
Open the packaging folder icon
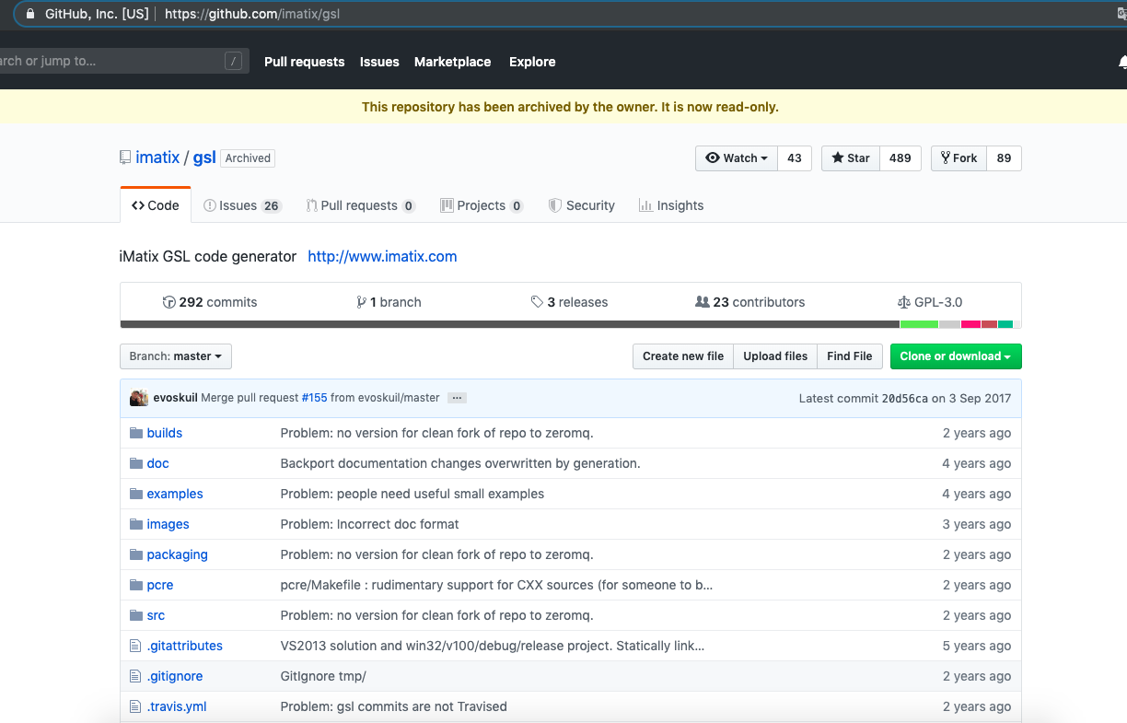point(136,554)
